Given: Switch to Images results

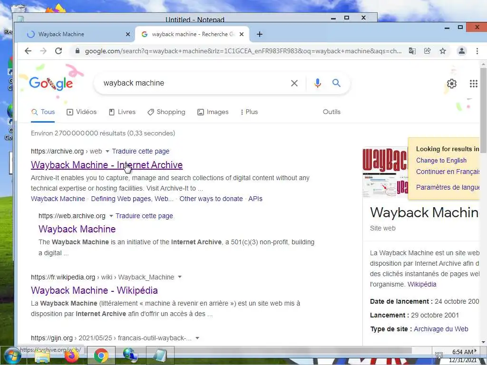Looking at the screenshot, I should pos(213,112).
